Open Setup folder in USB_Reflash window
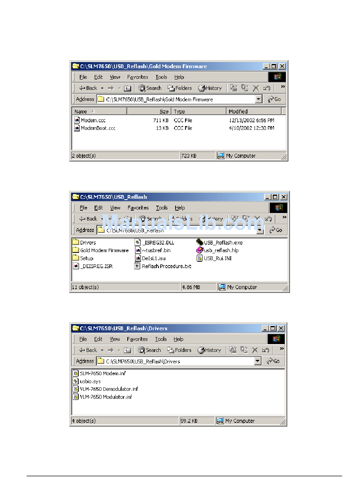 click(83, 258)
